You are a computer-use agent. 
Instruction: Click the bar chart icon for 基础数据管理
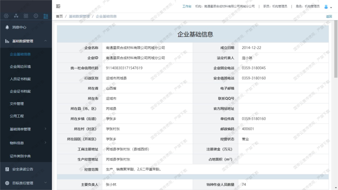(7, 41)
